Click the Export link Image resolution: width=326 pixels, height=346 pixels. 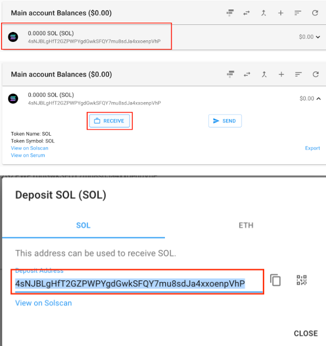[x=312, y=148]
